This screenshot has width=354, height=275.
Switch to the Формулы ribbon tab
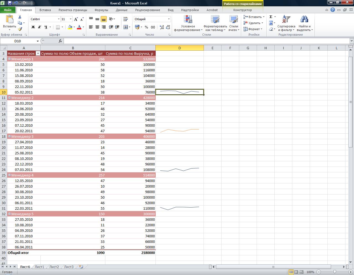pos(101,10)
